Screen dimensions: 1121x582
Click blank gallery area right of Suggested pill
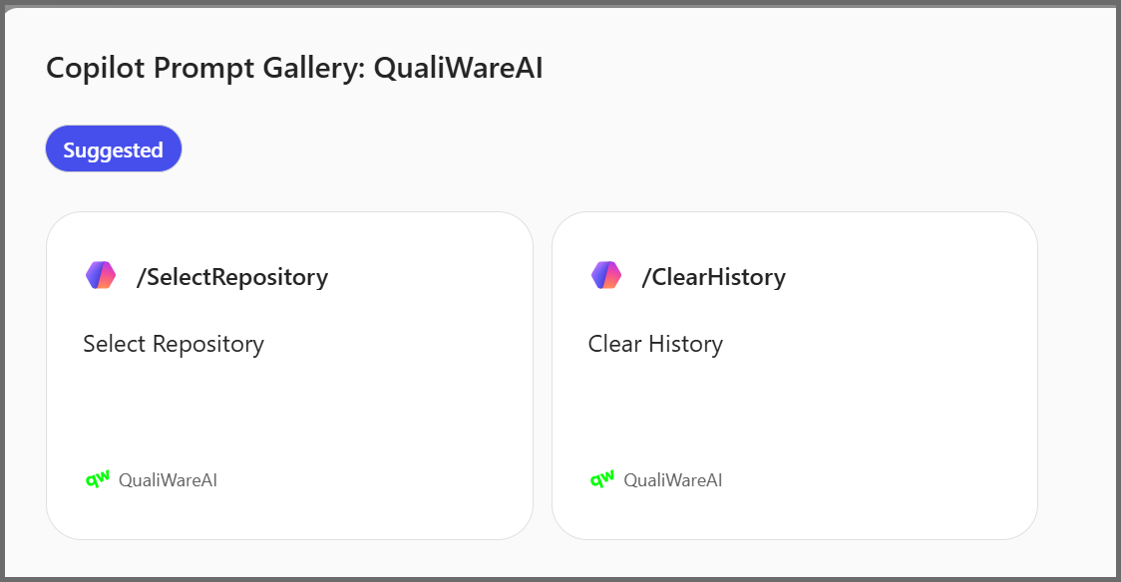tap(598, 149)
